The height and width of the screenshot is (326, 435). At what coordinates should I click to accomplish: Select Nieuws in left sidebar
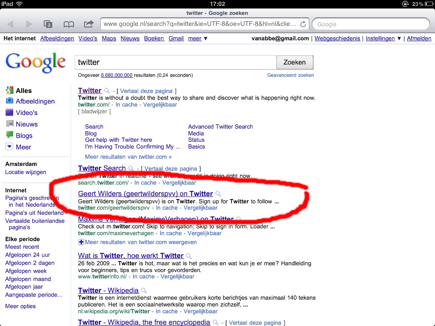pyautogui.click(x=26, y=124)
